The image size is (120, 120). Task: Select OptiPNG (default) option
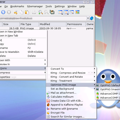(x=108, y=85)
